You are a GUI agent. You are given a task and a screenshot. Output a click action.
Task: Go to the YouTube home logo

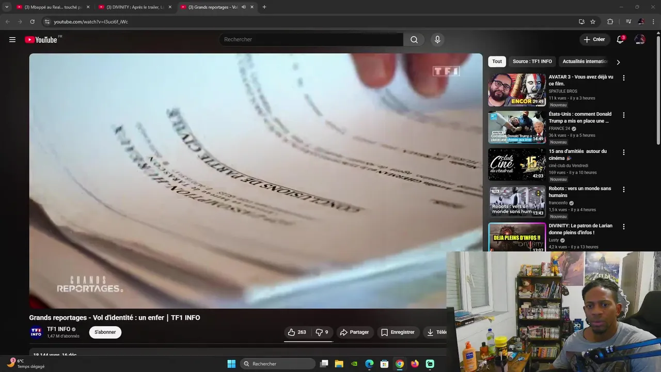pyautogui.click(x=41, y=40)
